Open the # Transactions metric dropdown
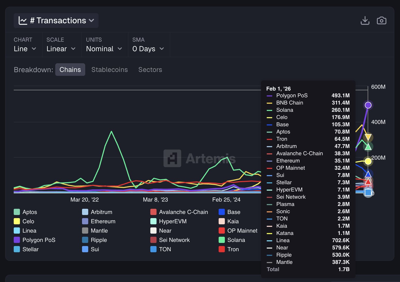This screenshot has height=282, width=400. 56,20
